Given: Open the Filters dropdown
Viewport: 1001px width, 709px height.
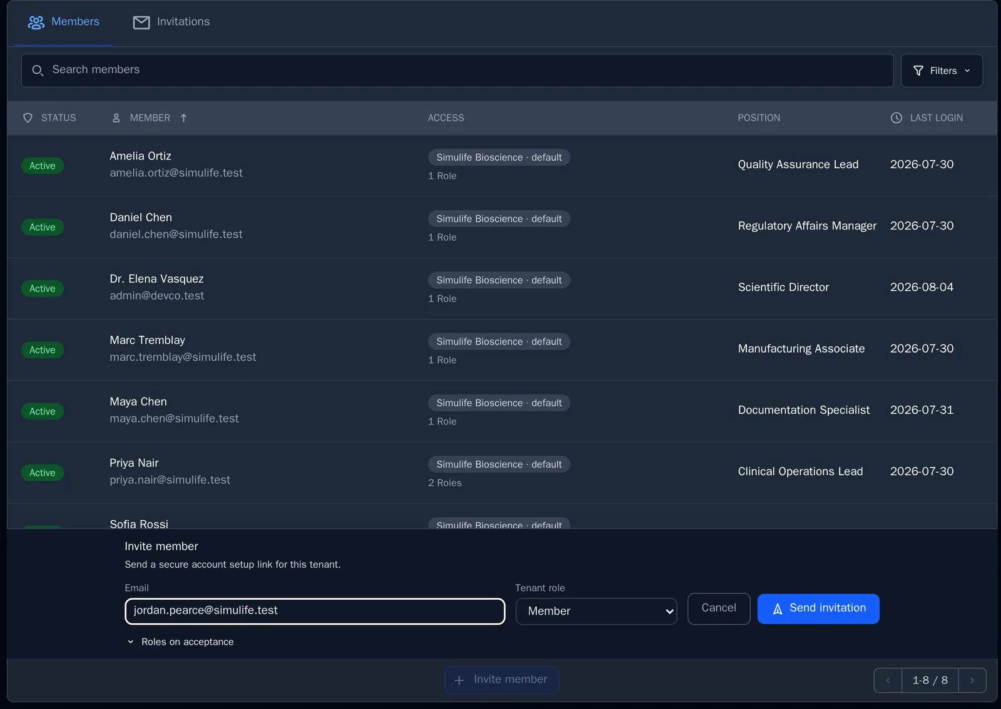Looking at the screenshot, I should click(942, 71).
